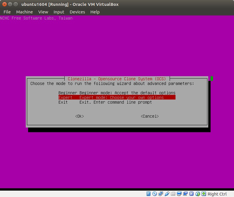
Task: Click the green arrow keyboard capture icon
Action: pos(204,194)
